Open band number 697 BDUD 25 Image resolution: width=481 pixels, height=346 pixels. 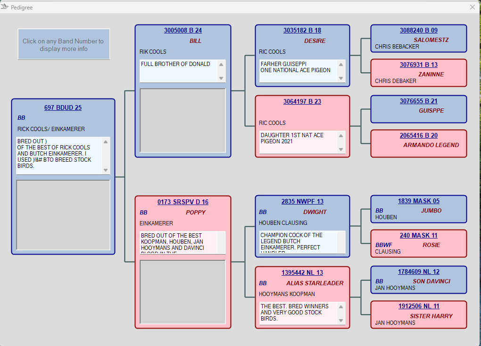[63, 107]
